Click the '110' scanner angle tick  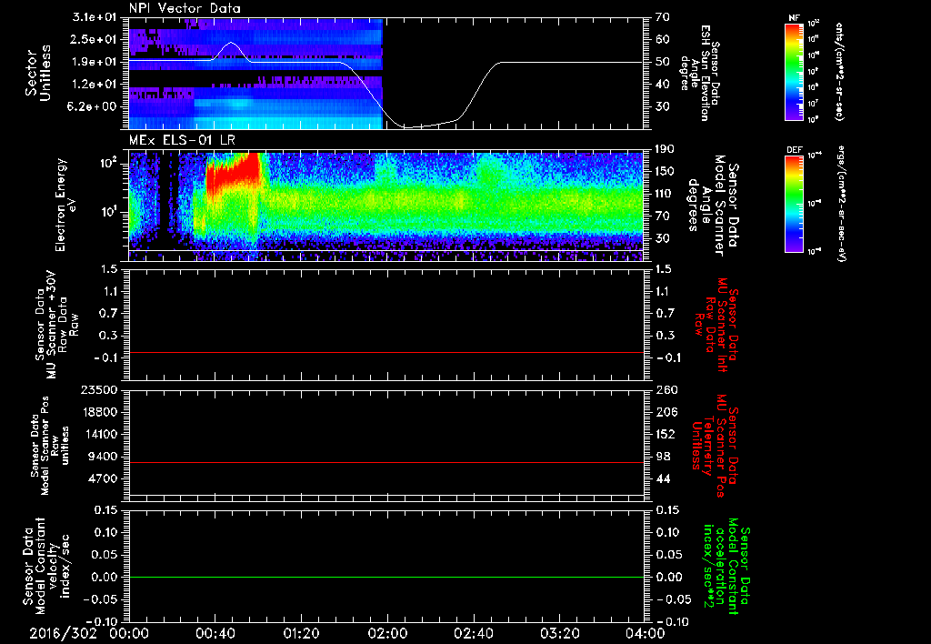click(665, 194)
